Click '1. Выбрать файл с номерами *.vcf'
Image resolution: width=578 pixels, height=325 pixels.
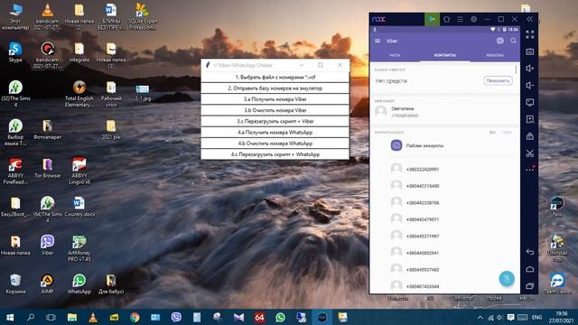[x=275, y=78]
